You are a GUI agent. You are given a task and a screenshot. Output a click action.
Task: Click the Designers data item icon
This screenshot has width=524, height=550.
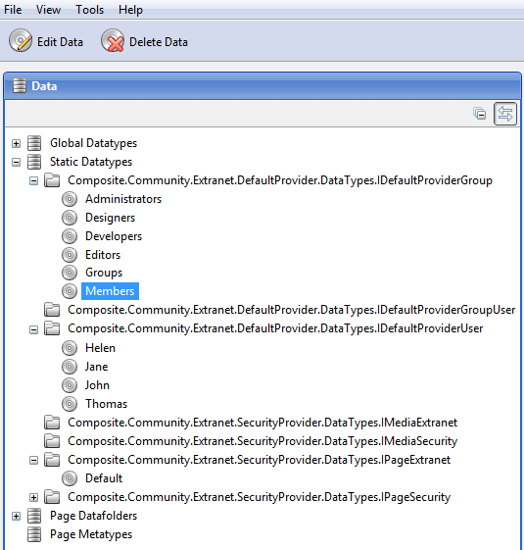coord(70,218)
